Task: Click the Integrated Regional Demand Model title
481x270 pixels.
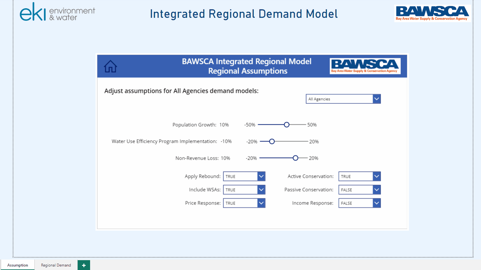Action: (244, 14)
